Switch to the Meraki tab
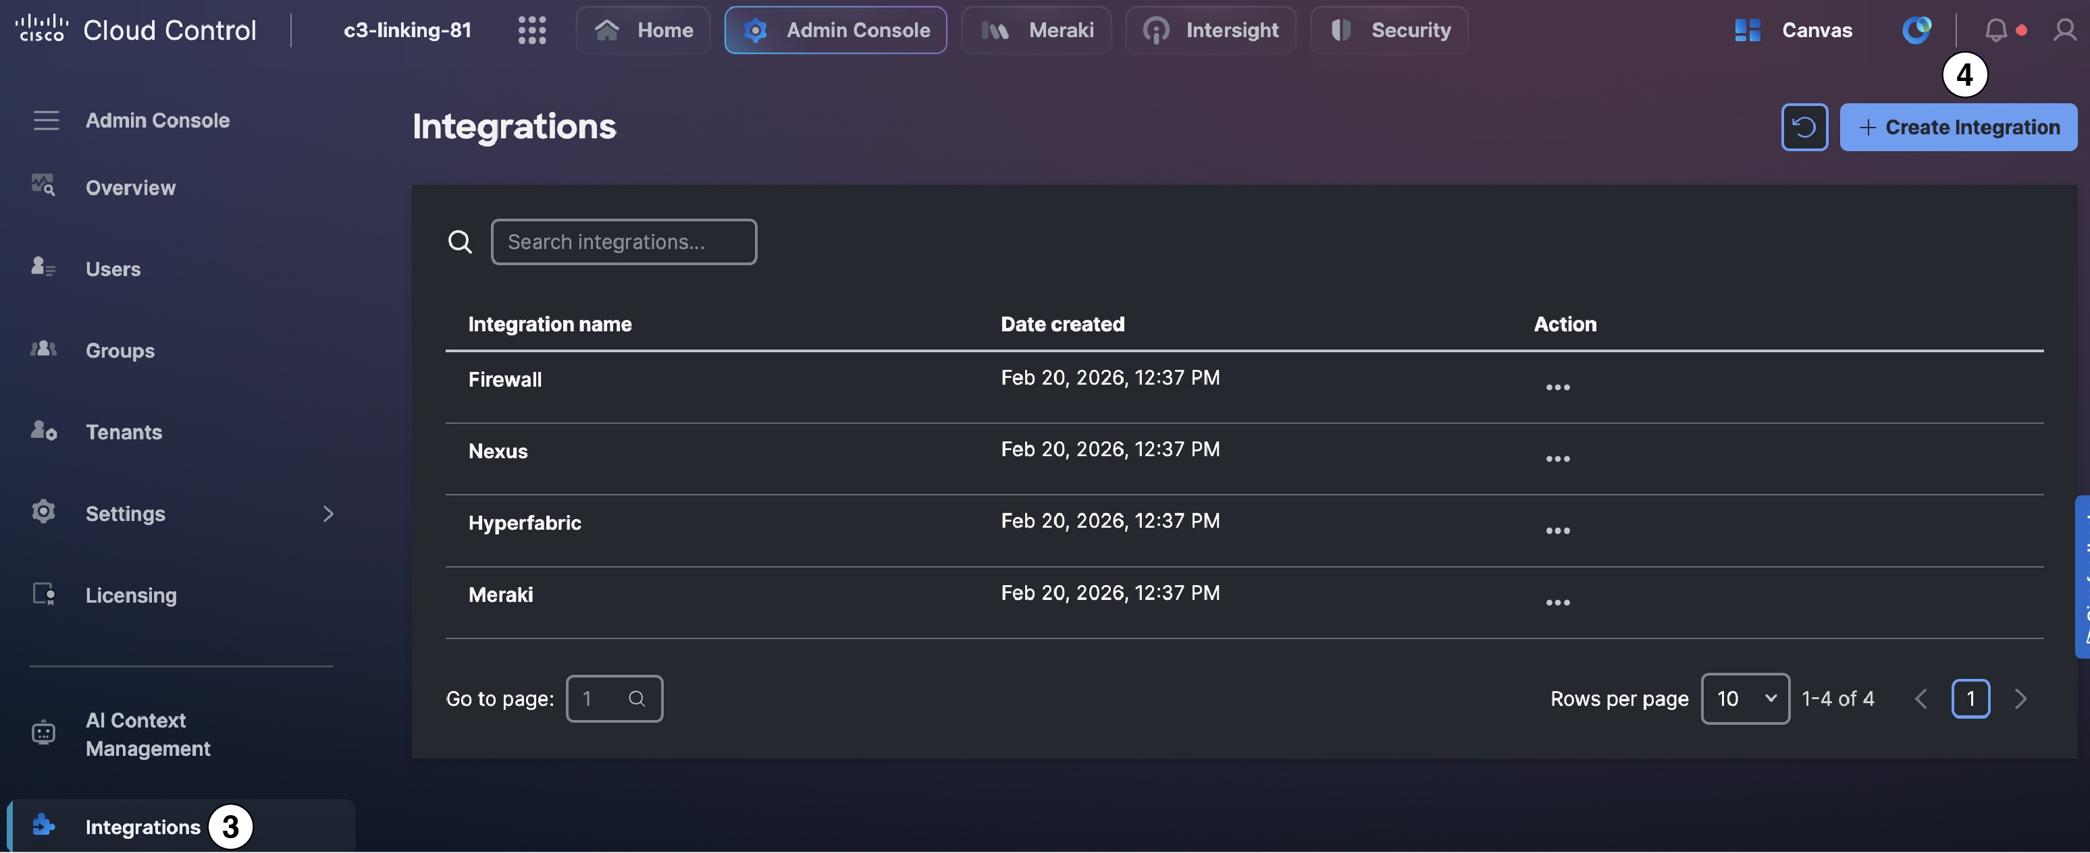The width and height of the screenshot is (2090, 853). (1036, 30)
